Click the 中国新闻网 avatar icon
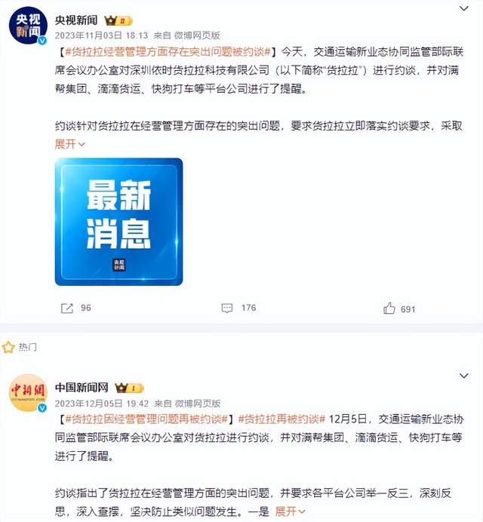The width and height of the screenshot is (483, 522). point(28,393)
